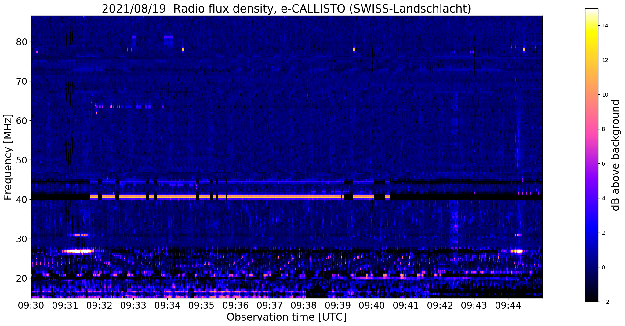Click the bright burst near 27 MHz at 09:31

77,252
